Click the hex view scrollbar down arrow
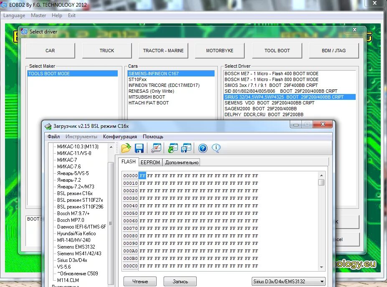The height and width of the screenshot is (287, 387). (x=321, y=267)
